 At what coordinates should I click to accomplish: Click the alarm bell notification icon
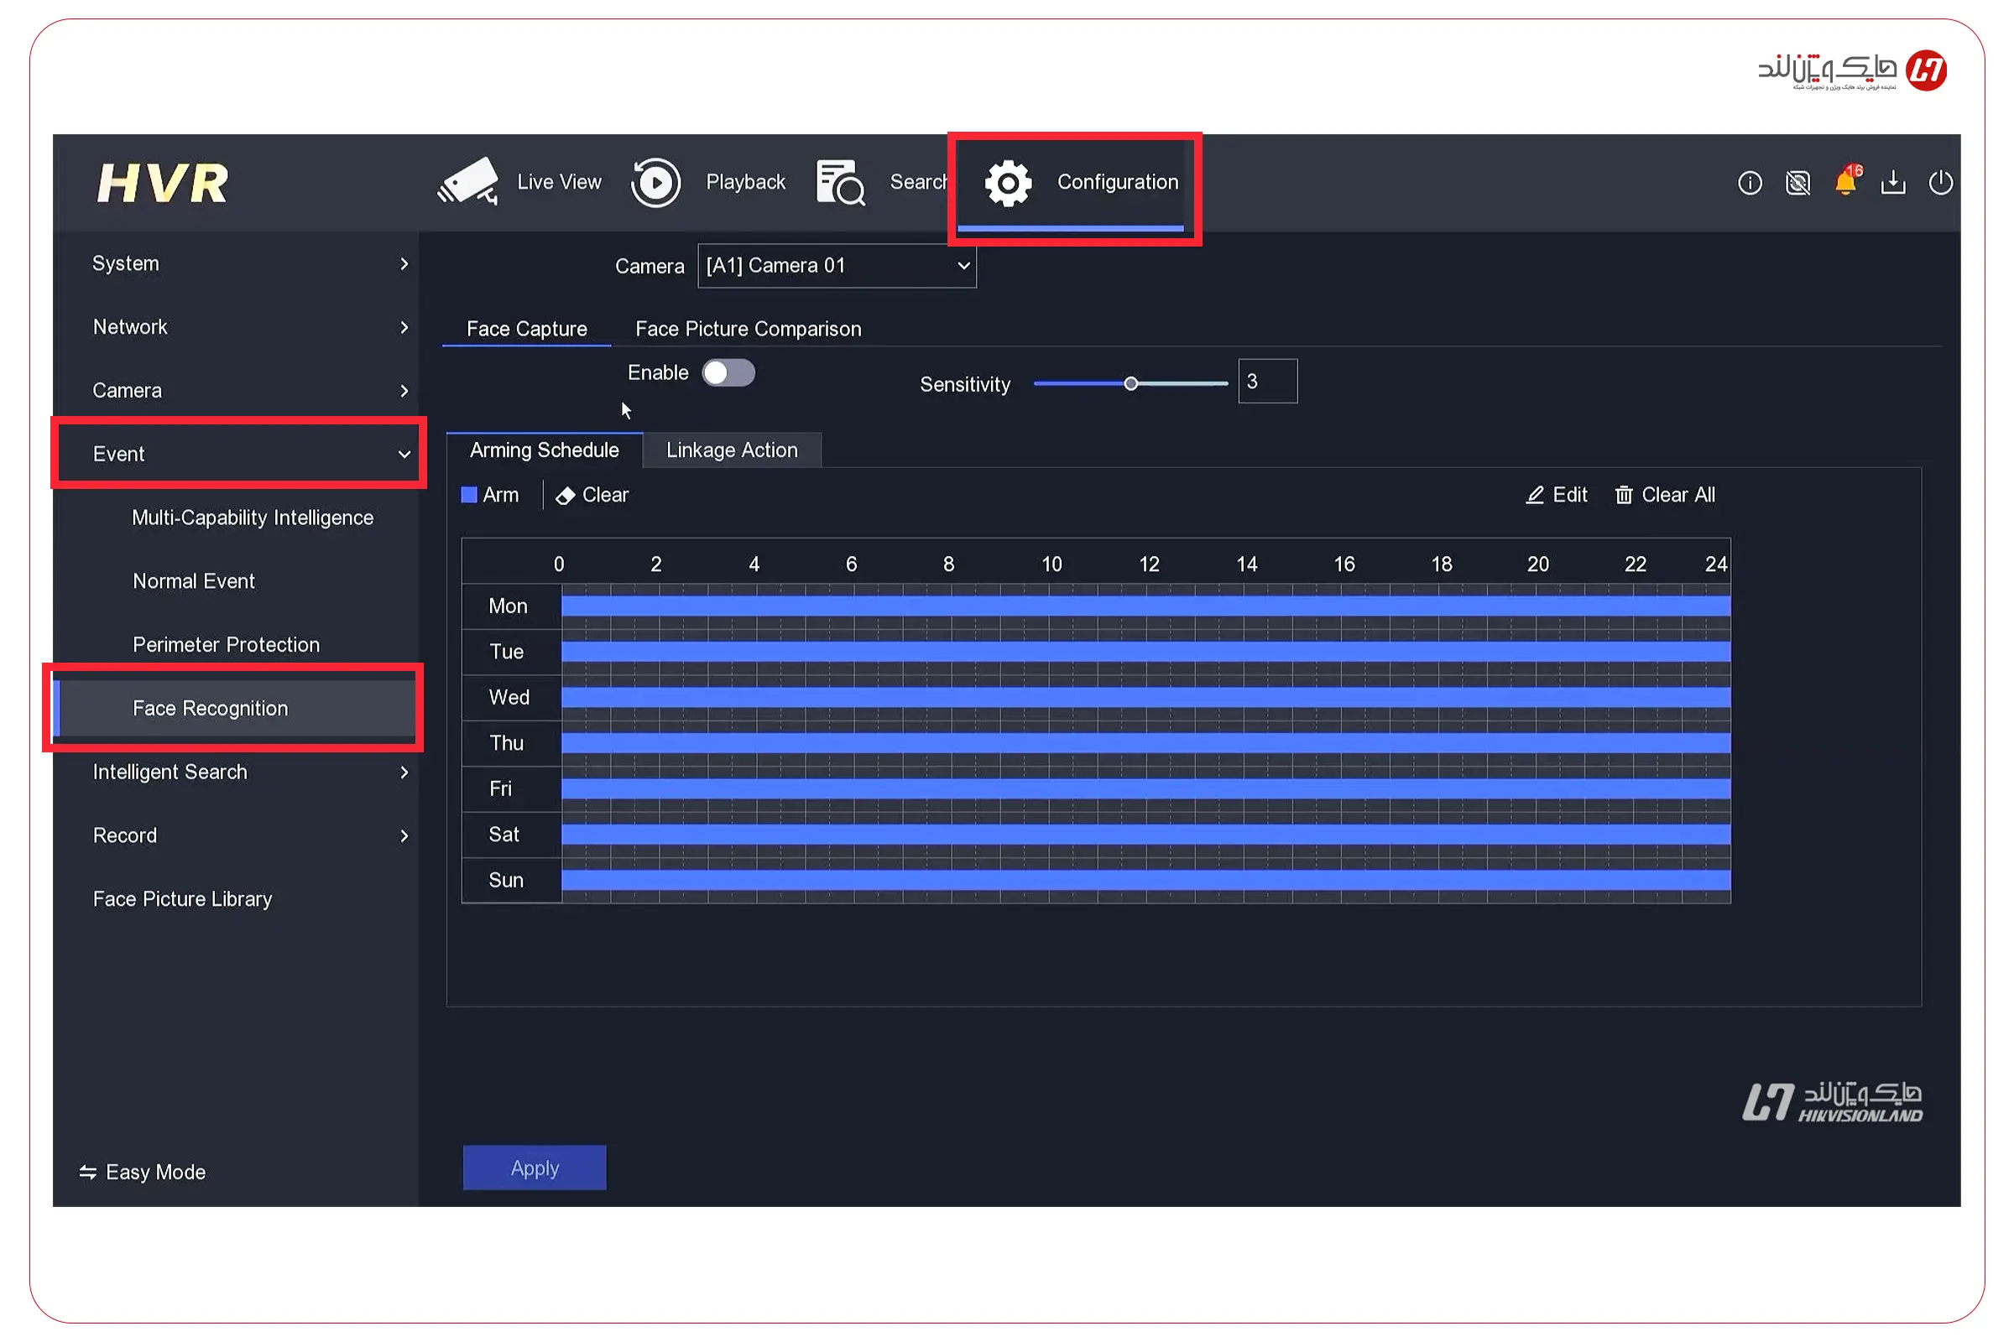pyautogui.click(x=1846, y=182)
